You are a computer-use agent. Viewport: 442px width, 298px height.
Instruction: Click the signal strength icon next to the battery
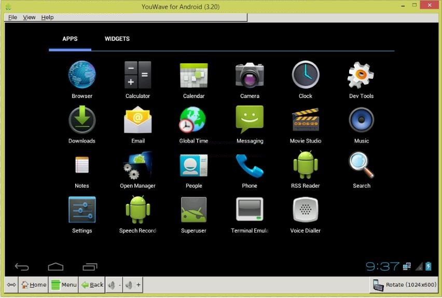(419, 266)
